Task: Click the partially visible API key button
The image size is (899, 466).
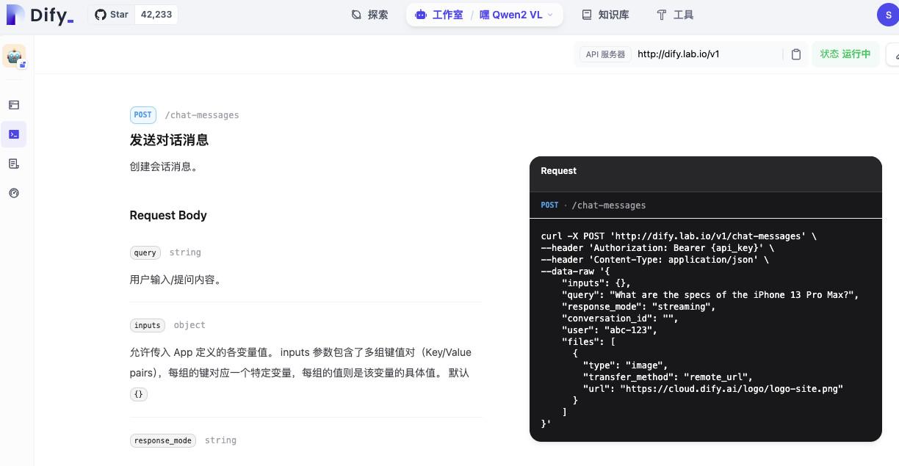Action: pos(893,54)
